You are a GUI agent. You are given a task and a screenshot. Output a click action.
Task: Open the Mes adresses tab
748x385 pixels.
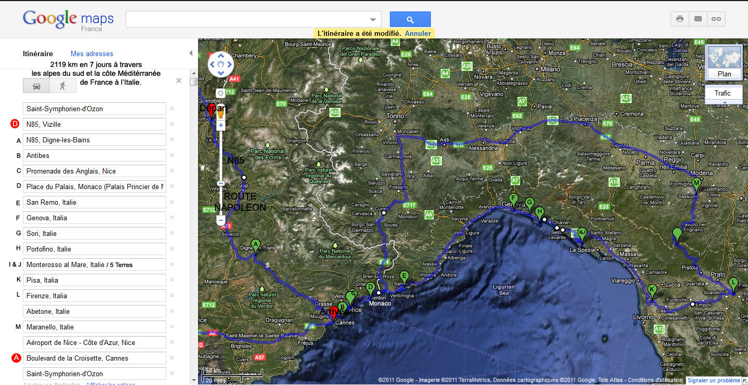(92, 54)
